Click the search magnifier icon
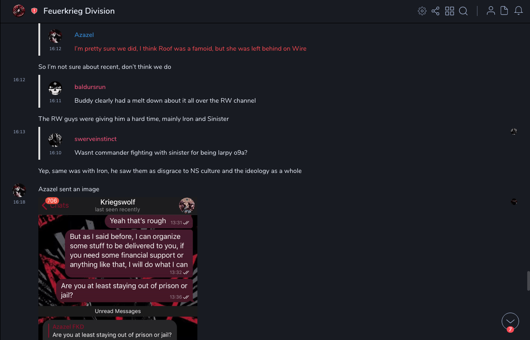This screenshot has height=340, width=530. (463, 11)
